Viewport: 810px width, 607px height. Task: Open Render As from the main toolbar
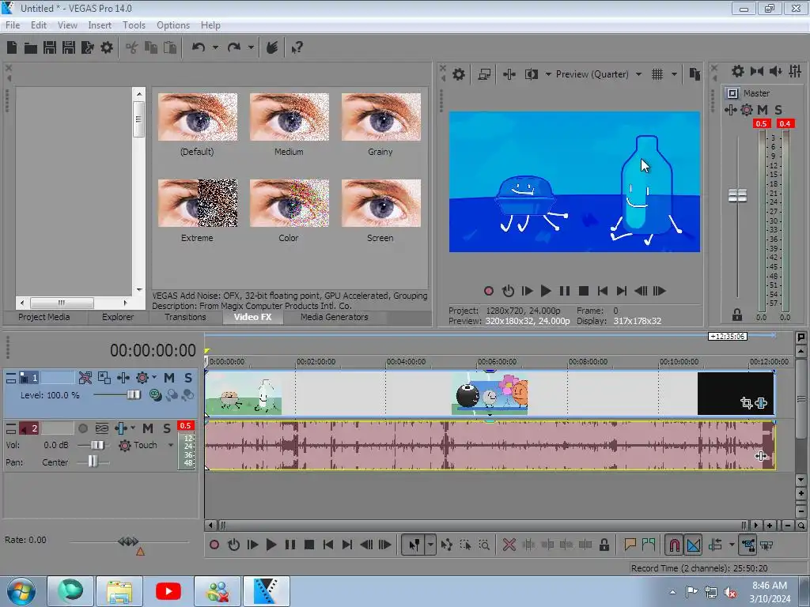[x=87, y=48]
